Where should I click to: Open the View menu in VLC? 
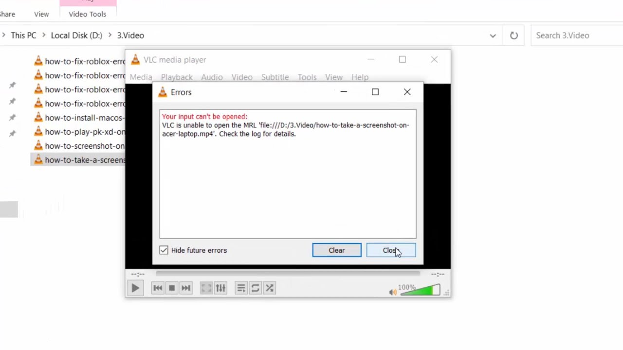tap(334, 77)
